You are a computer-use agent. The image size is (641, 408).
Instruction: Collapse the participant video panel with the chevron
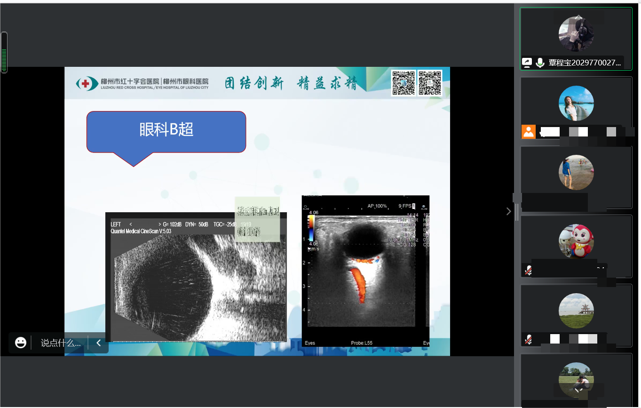508,211
